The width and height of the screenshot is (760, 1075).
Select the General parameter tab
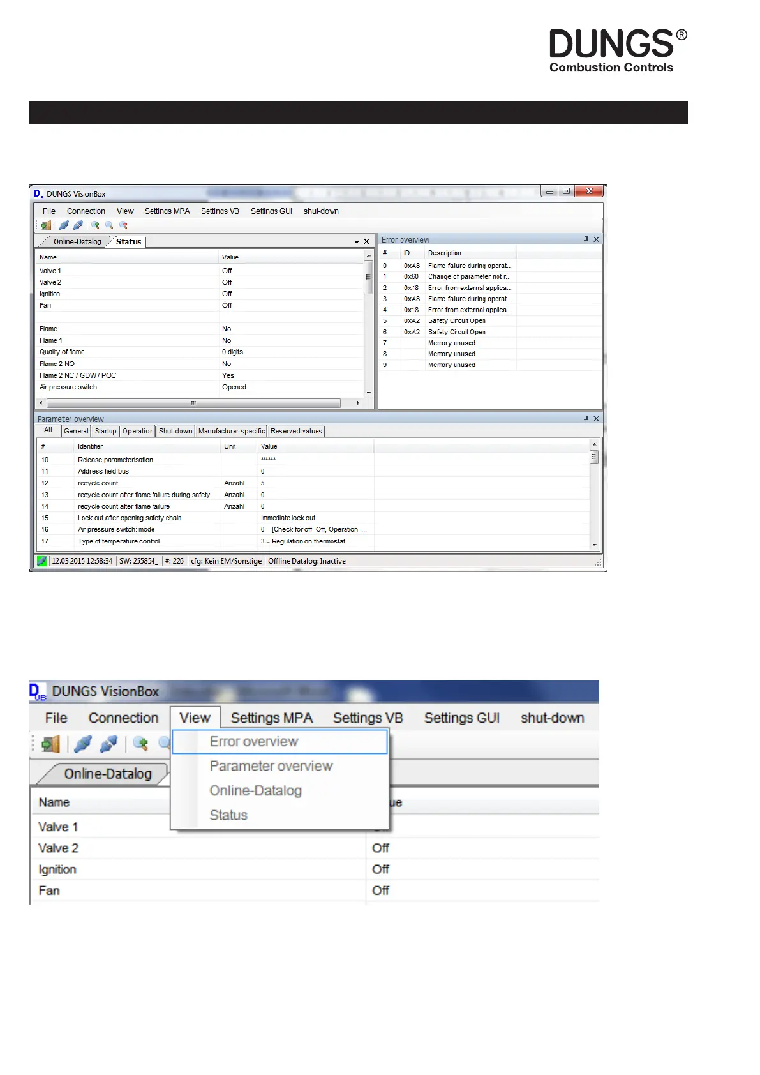[x=76, y=431]
